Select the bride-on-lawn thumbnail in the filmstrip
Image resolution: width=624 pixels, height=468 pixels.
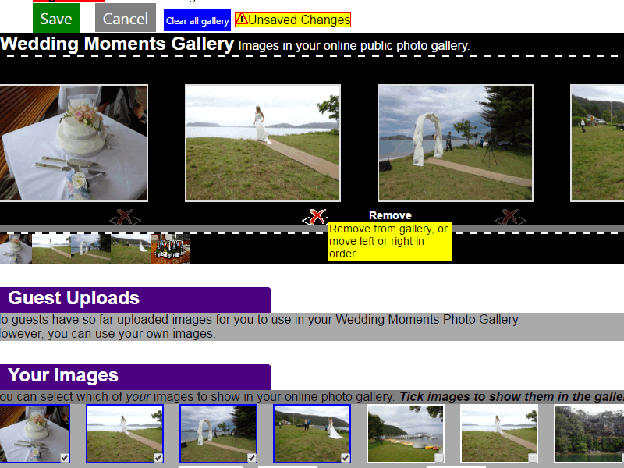pos(130,249)
